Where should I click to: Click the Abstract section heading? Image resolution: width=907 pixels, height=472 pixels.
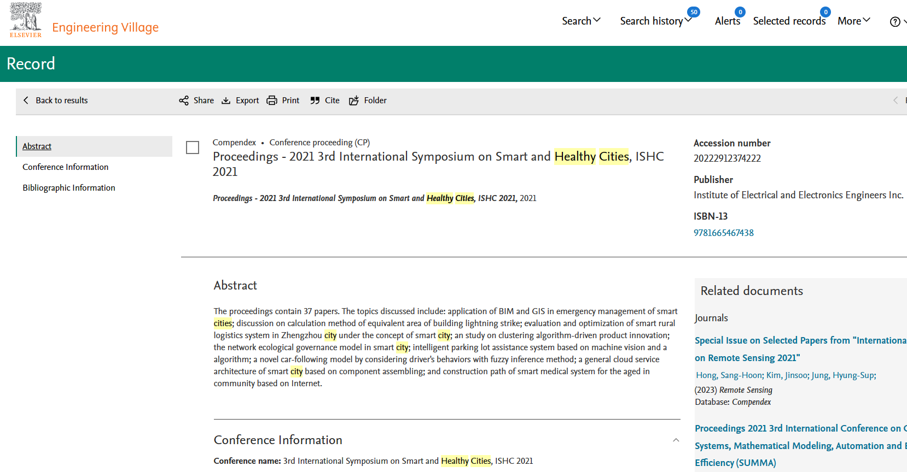tap(235, 285)
